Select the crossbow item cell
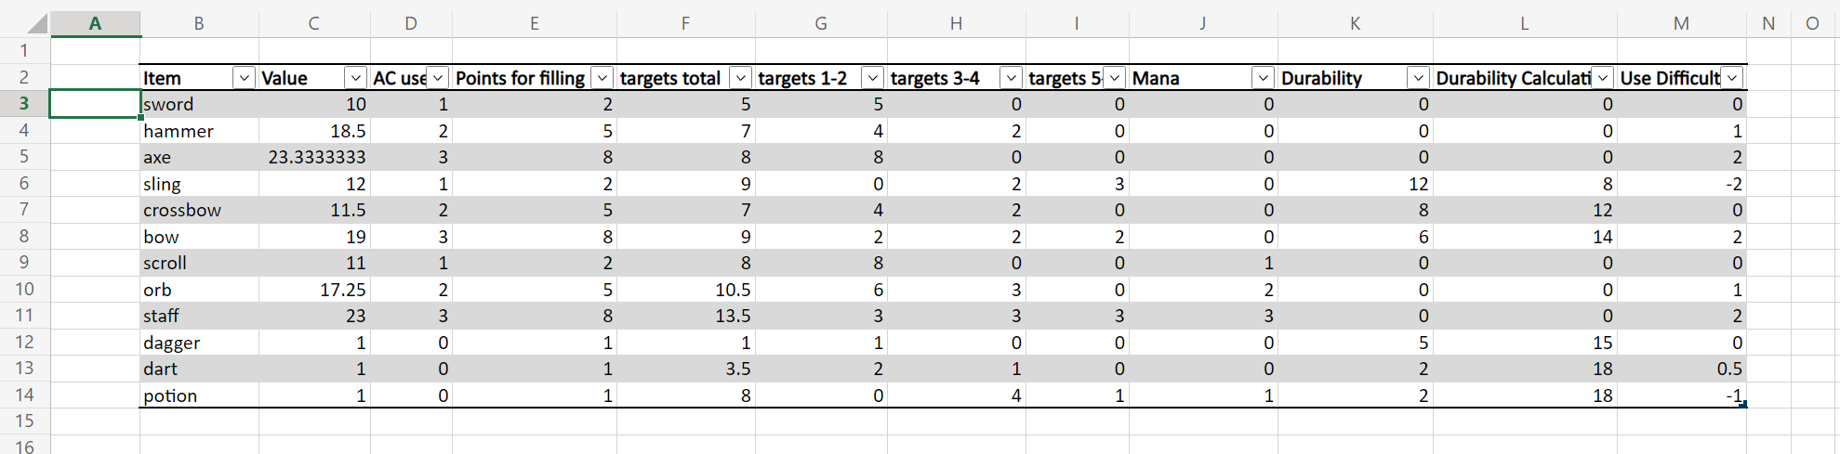Image resolution: width=1840 pixels, height=454 pixels. point(199,210)
